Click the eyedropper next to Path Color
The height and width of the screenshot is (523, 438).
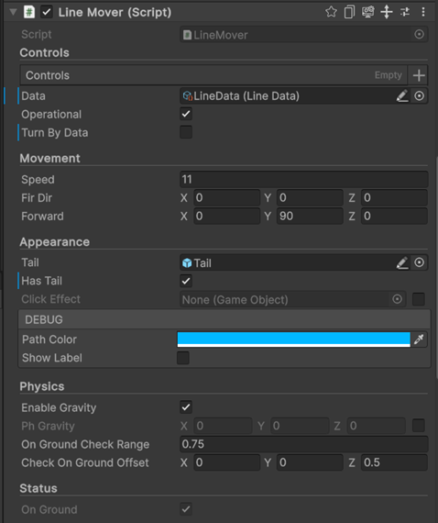point(419,339)
